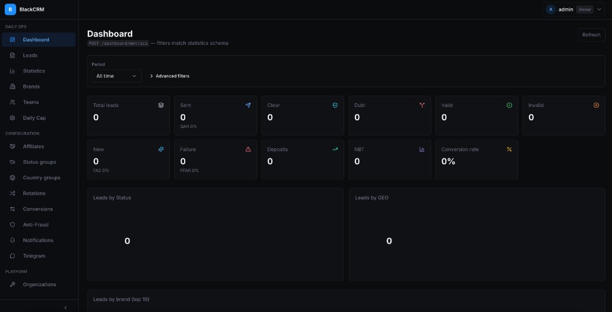Click the NBT bar chart icon
The image size is (612, 312).
[422, 149]
